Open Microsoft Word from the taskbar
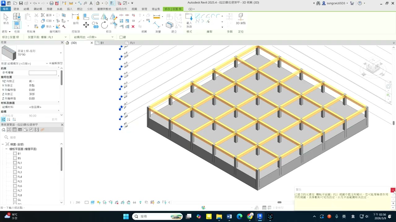 click(x=229, y=216)
